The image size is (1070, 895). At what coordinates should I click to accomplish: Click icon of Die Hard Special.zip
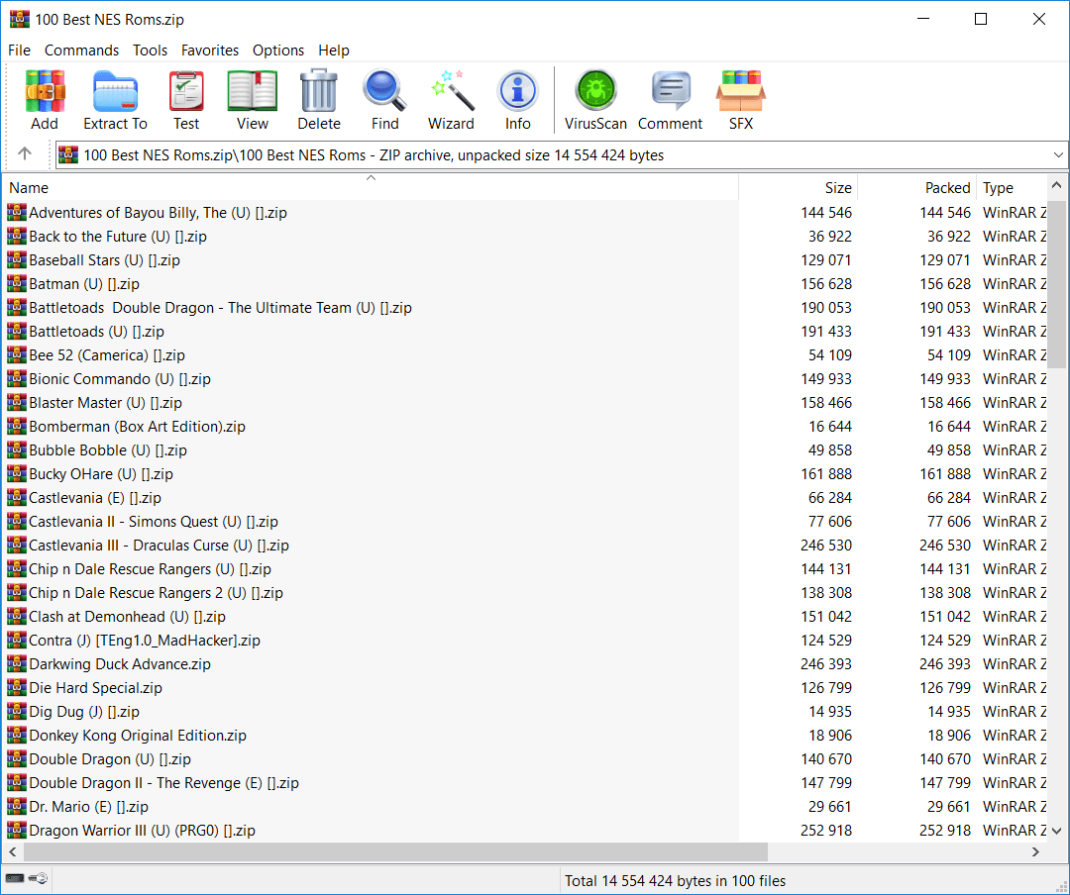pos(17,687)
